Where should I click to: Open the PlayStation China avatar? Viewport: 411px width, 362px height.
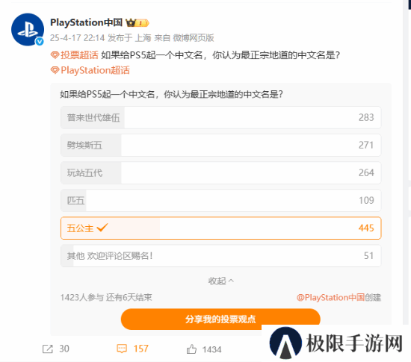[28, 30]
